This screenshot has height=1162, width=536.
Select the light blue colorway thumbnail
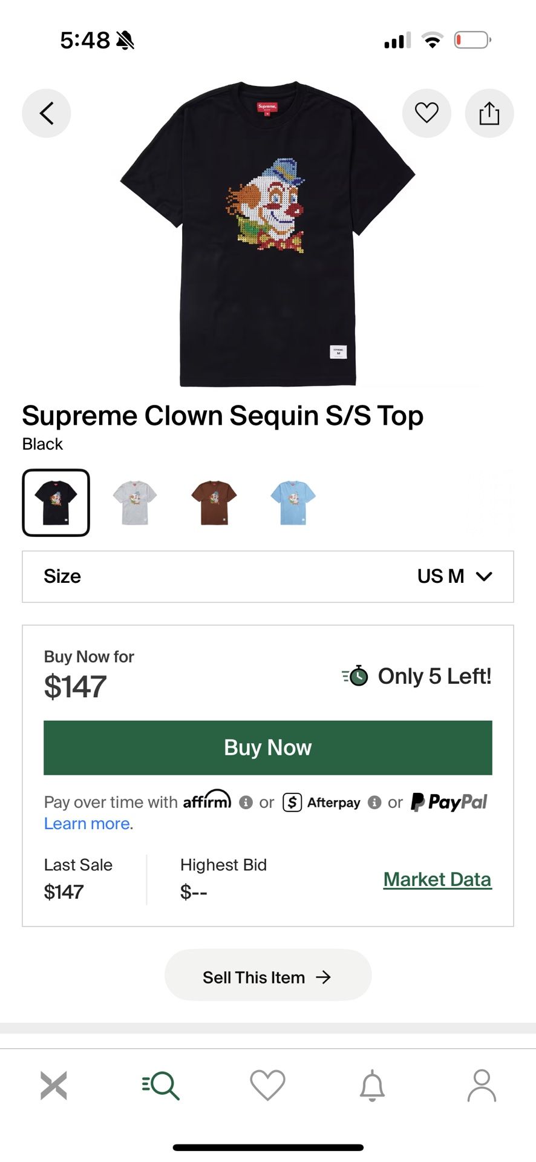(x=293, y=502)
